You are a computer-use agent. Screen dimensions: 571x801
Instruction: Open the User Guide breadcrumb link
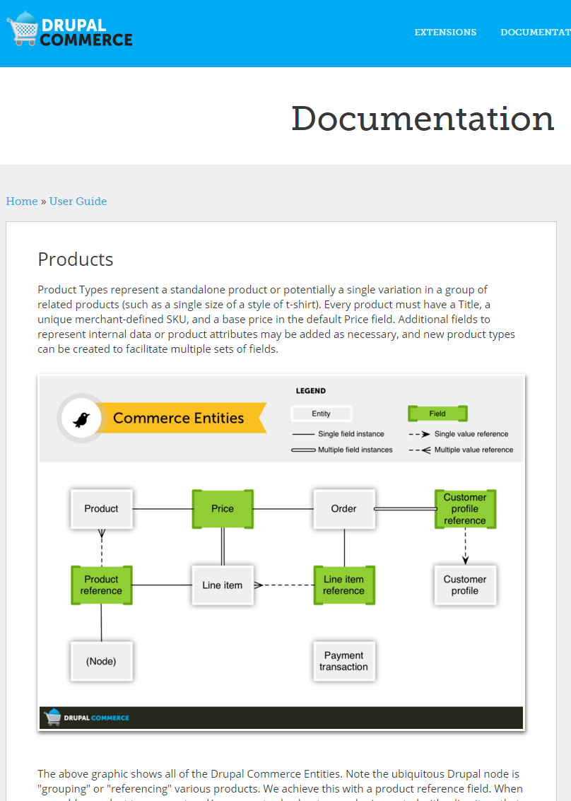[x=78, y=201]
